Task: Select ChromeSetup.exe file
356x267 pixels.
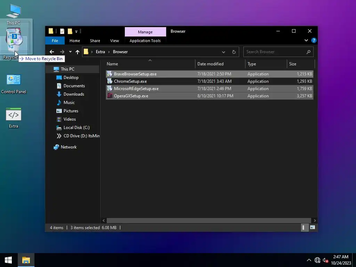Action: coord(209,81)
